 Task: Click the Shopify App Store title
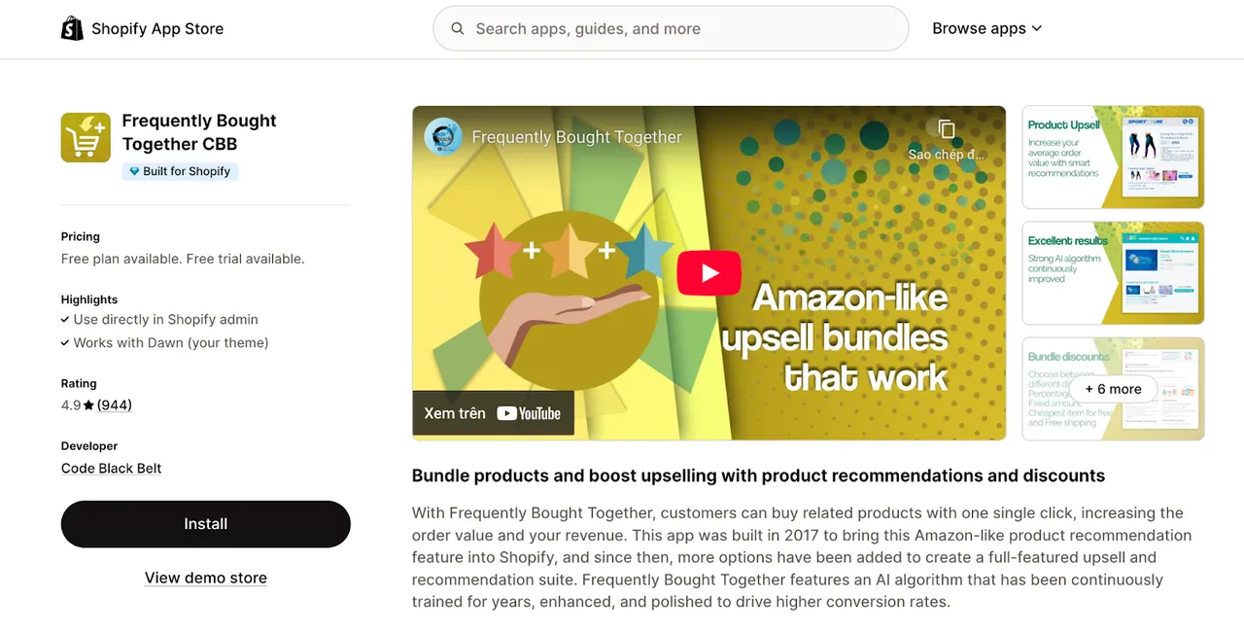click(157, 29)
